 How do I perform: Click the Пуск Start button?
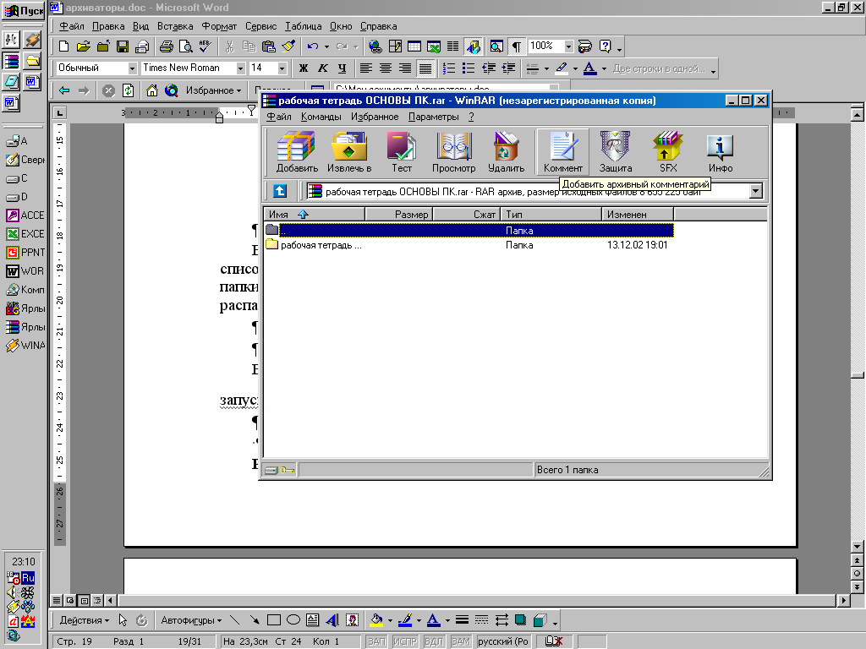(23, 10)
